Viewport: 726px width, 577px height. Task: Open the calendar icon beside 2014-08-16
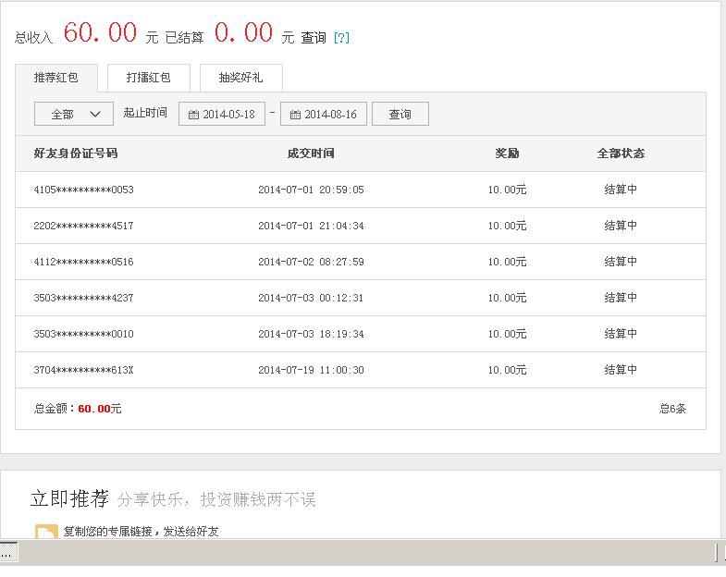click(295, 115)
